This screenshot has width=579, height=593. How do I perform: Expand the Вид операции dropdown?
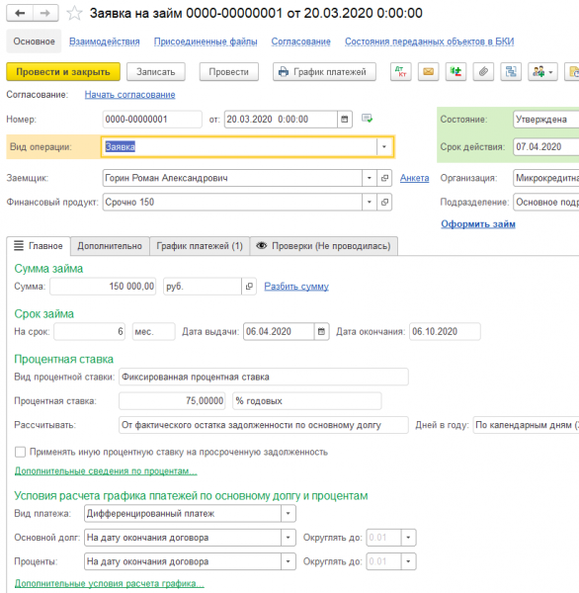coord(384,146)
